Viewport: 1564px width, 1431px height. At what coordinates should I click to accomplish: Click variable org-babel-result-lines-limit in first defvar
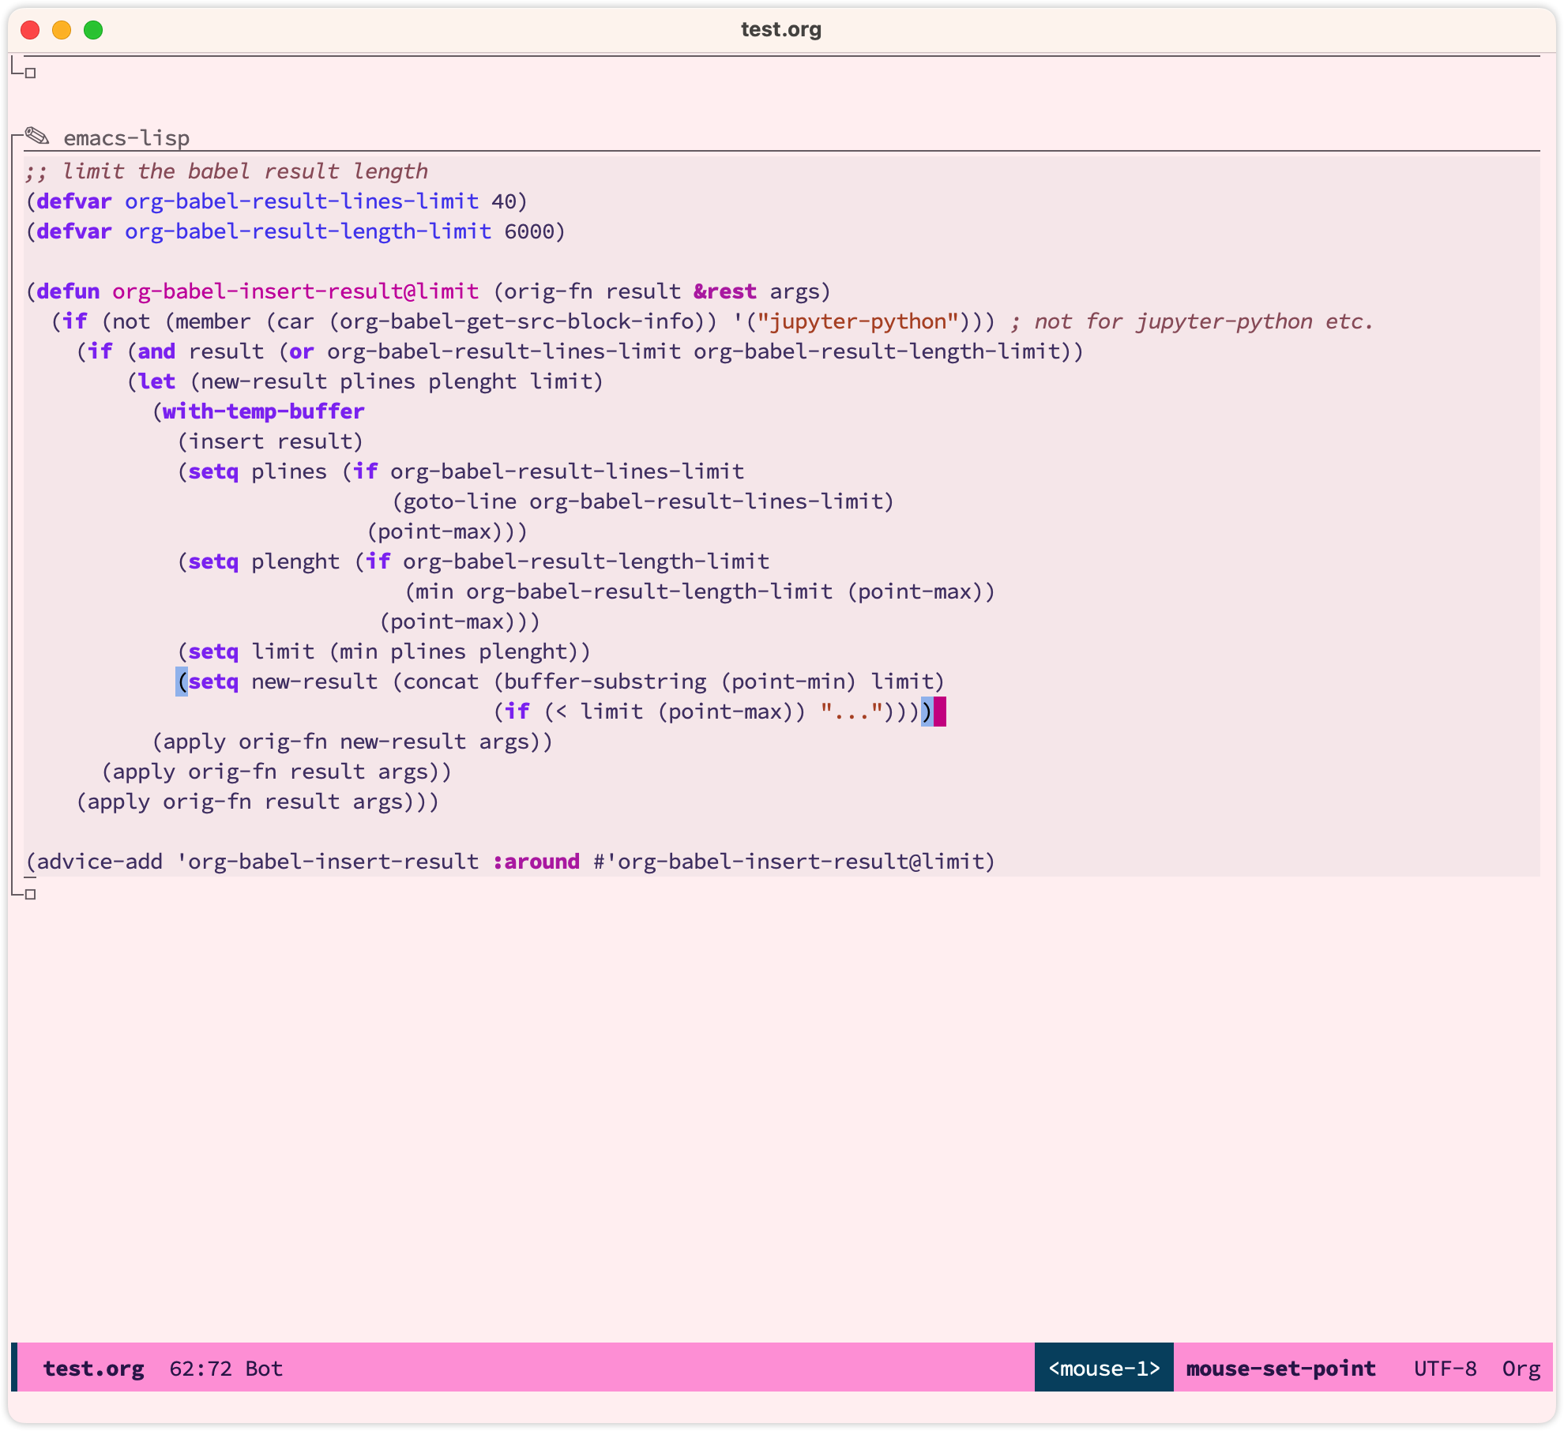pos(302,201)
